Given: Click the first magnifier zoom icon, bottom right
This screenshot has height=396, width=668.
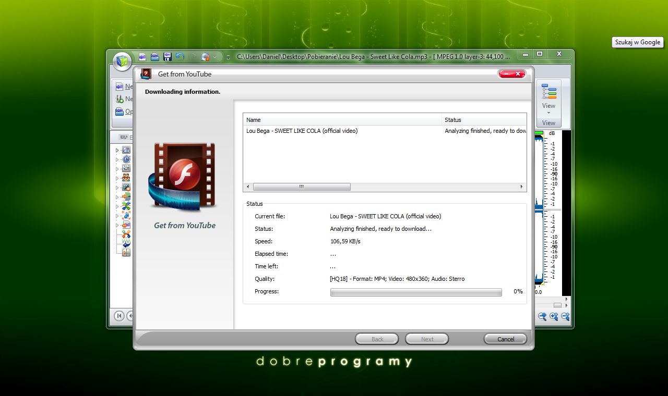Looking at the screenshot, I should pyautogui.click(x=542, y=316).
